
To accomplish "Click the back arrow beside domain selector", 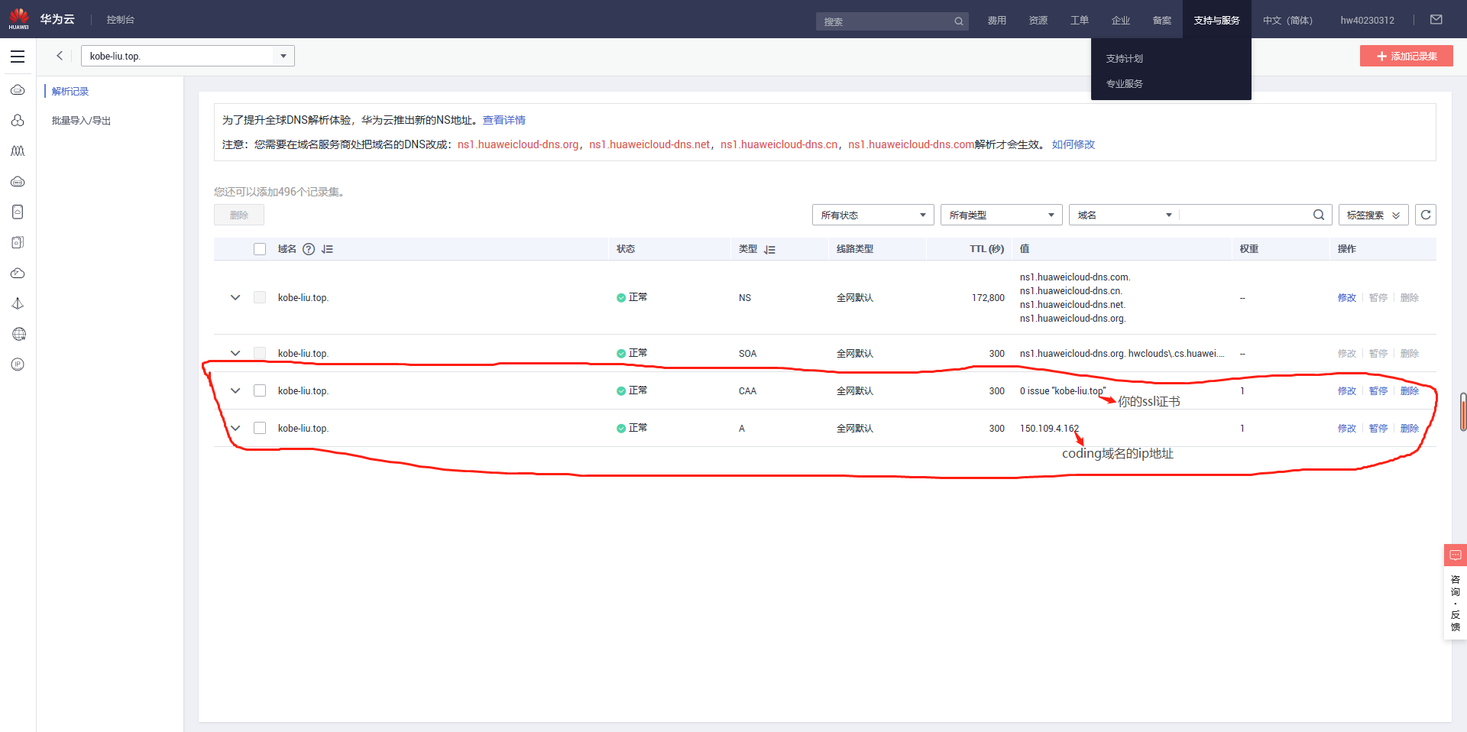I will pyautogui.click(x=60, y=56).
